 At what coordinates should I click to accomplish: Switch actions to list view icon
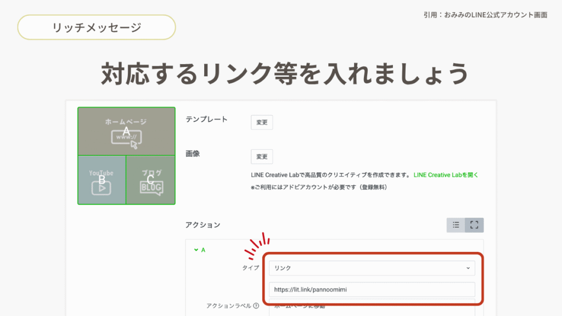click(456, 225)
